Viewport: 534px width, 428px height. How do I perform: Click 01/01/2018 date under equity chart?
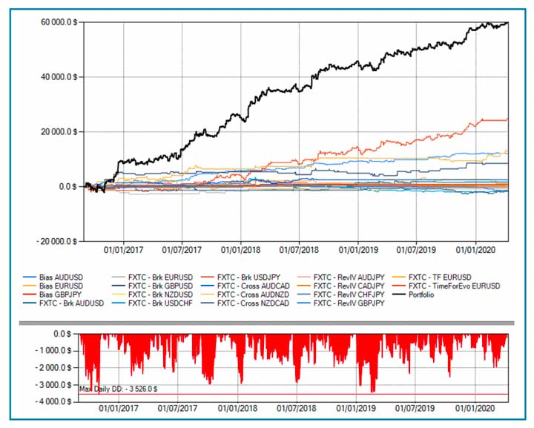pos(241,250)
